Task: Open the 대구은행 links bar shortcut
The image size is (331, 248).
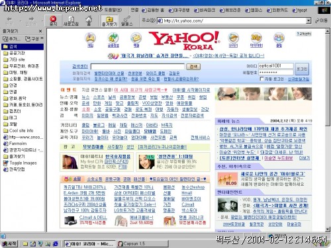Action: 179,10
